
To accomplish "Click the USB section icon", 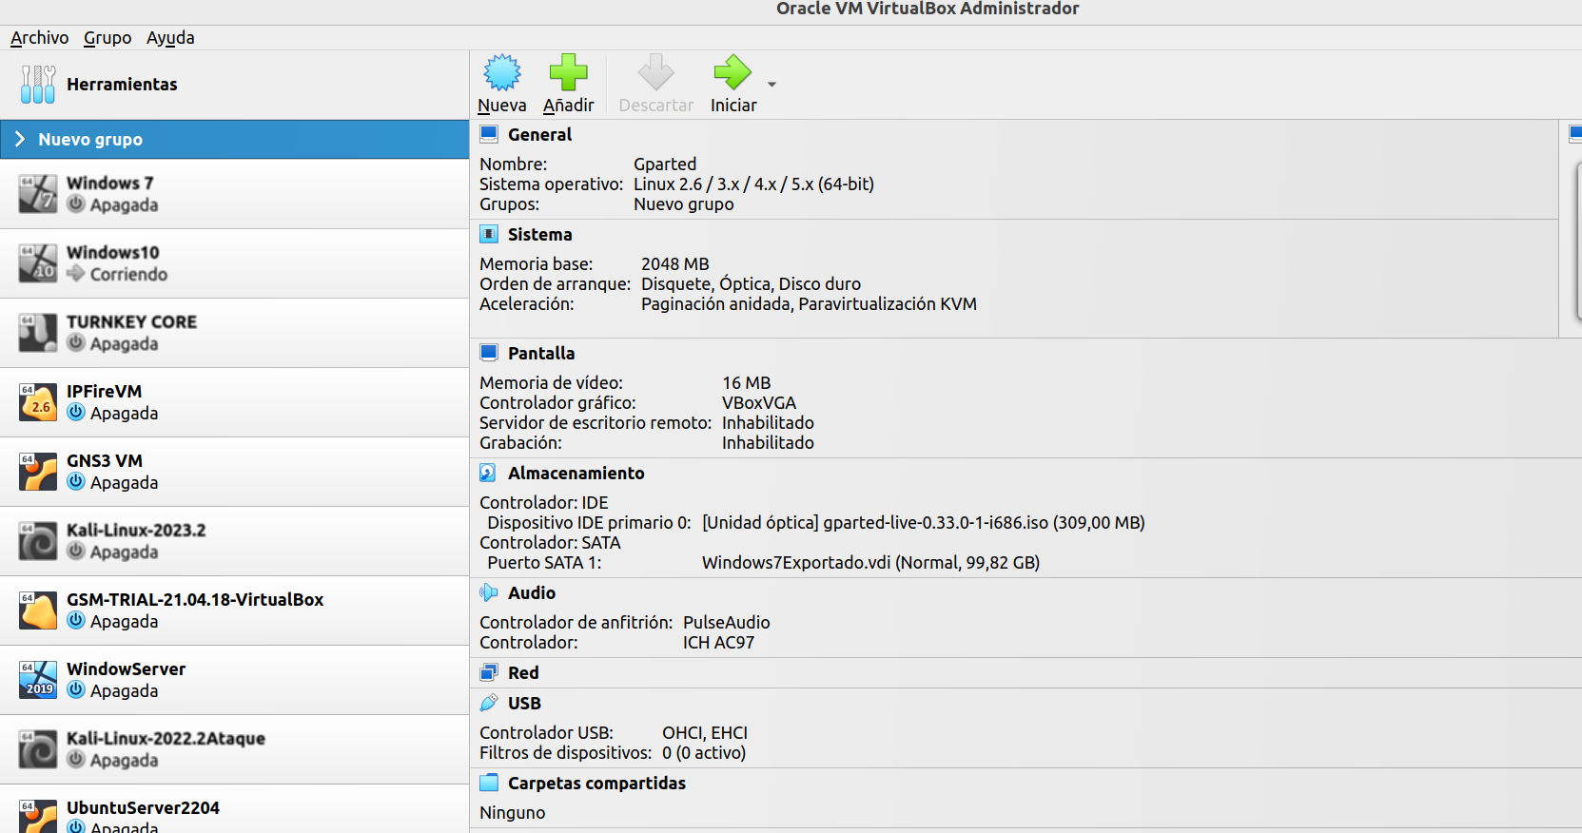I will tap(488, 703).
